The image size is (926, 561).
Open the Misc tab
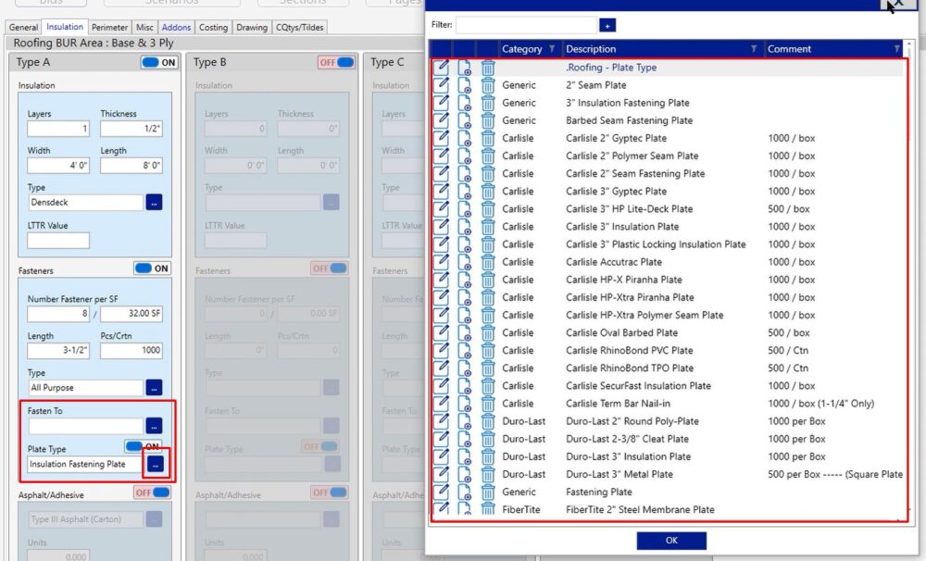click(x=144, y=27)
